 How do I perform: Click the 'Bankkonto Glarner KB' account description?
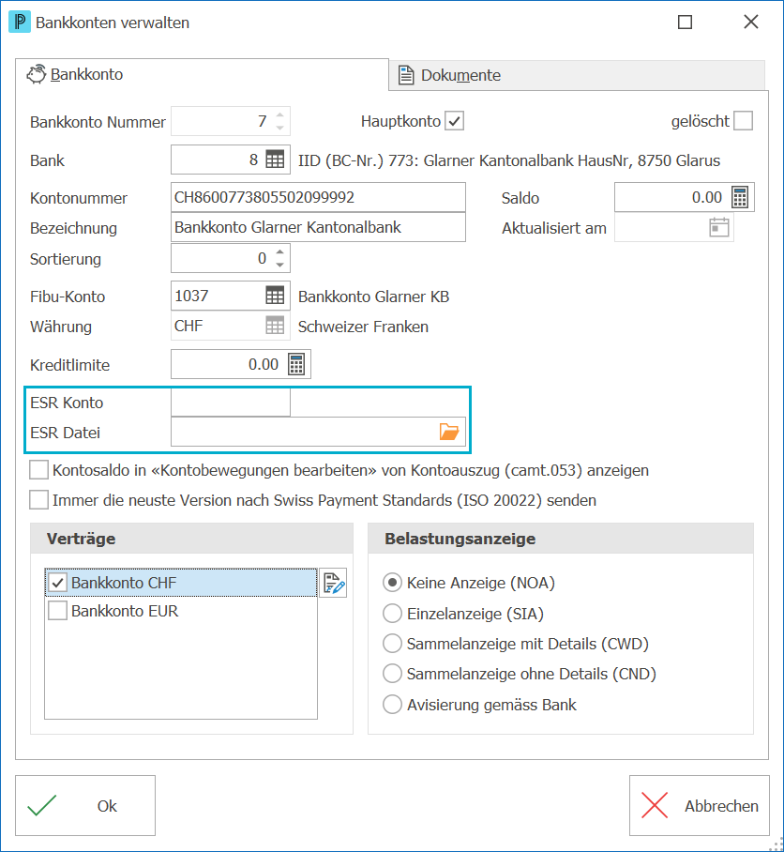[x=373, y=297]
